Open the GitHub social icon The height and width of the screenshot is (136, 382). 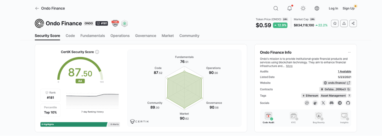point(348,103)
